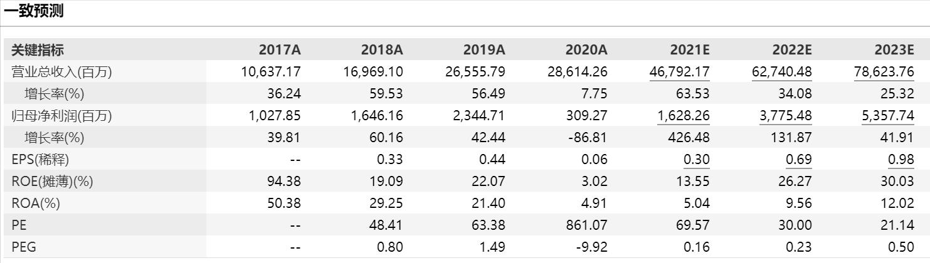
Task: Click the underlined 2022E EPS value 0.69
Action: click(799, 160)
